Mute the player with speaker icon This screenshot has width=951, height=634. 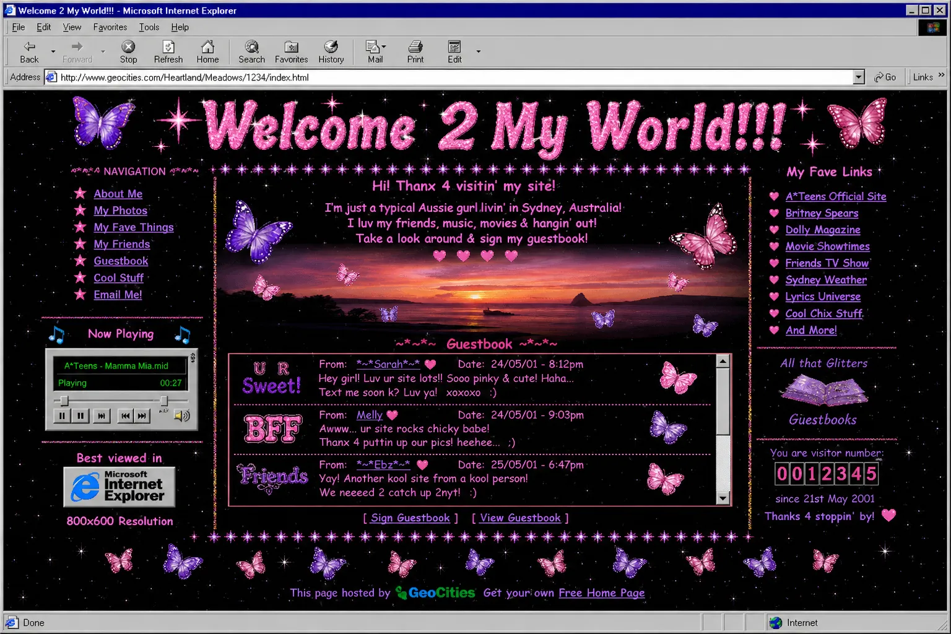pos(182,415)
